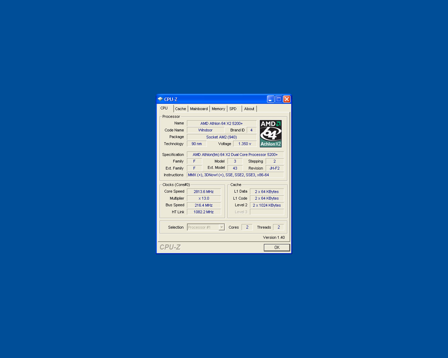Click the HT Link value 1082.2 MHz
The width and height of the screenshot is (448, 358).
click(x=204, y=212)
